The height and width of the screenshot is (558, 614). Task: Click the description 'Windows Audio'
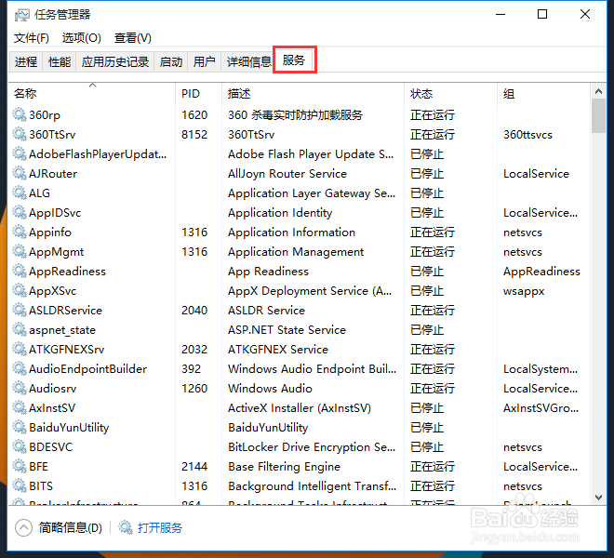tap(270, 389)
